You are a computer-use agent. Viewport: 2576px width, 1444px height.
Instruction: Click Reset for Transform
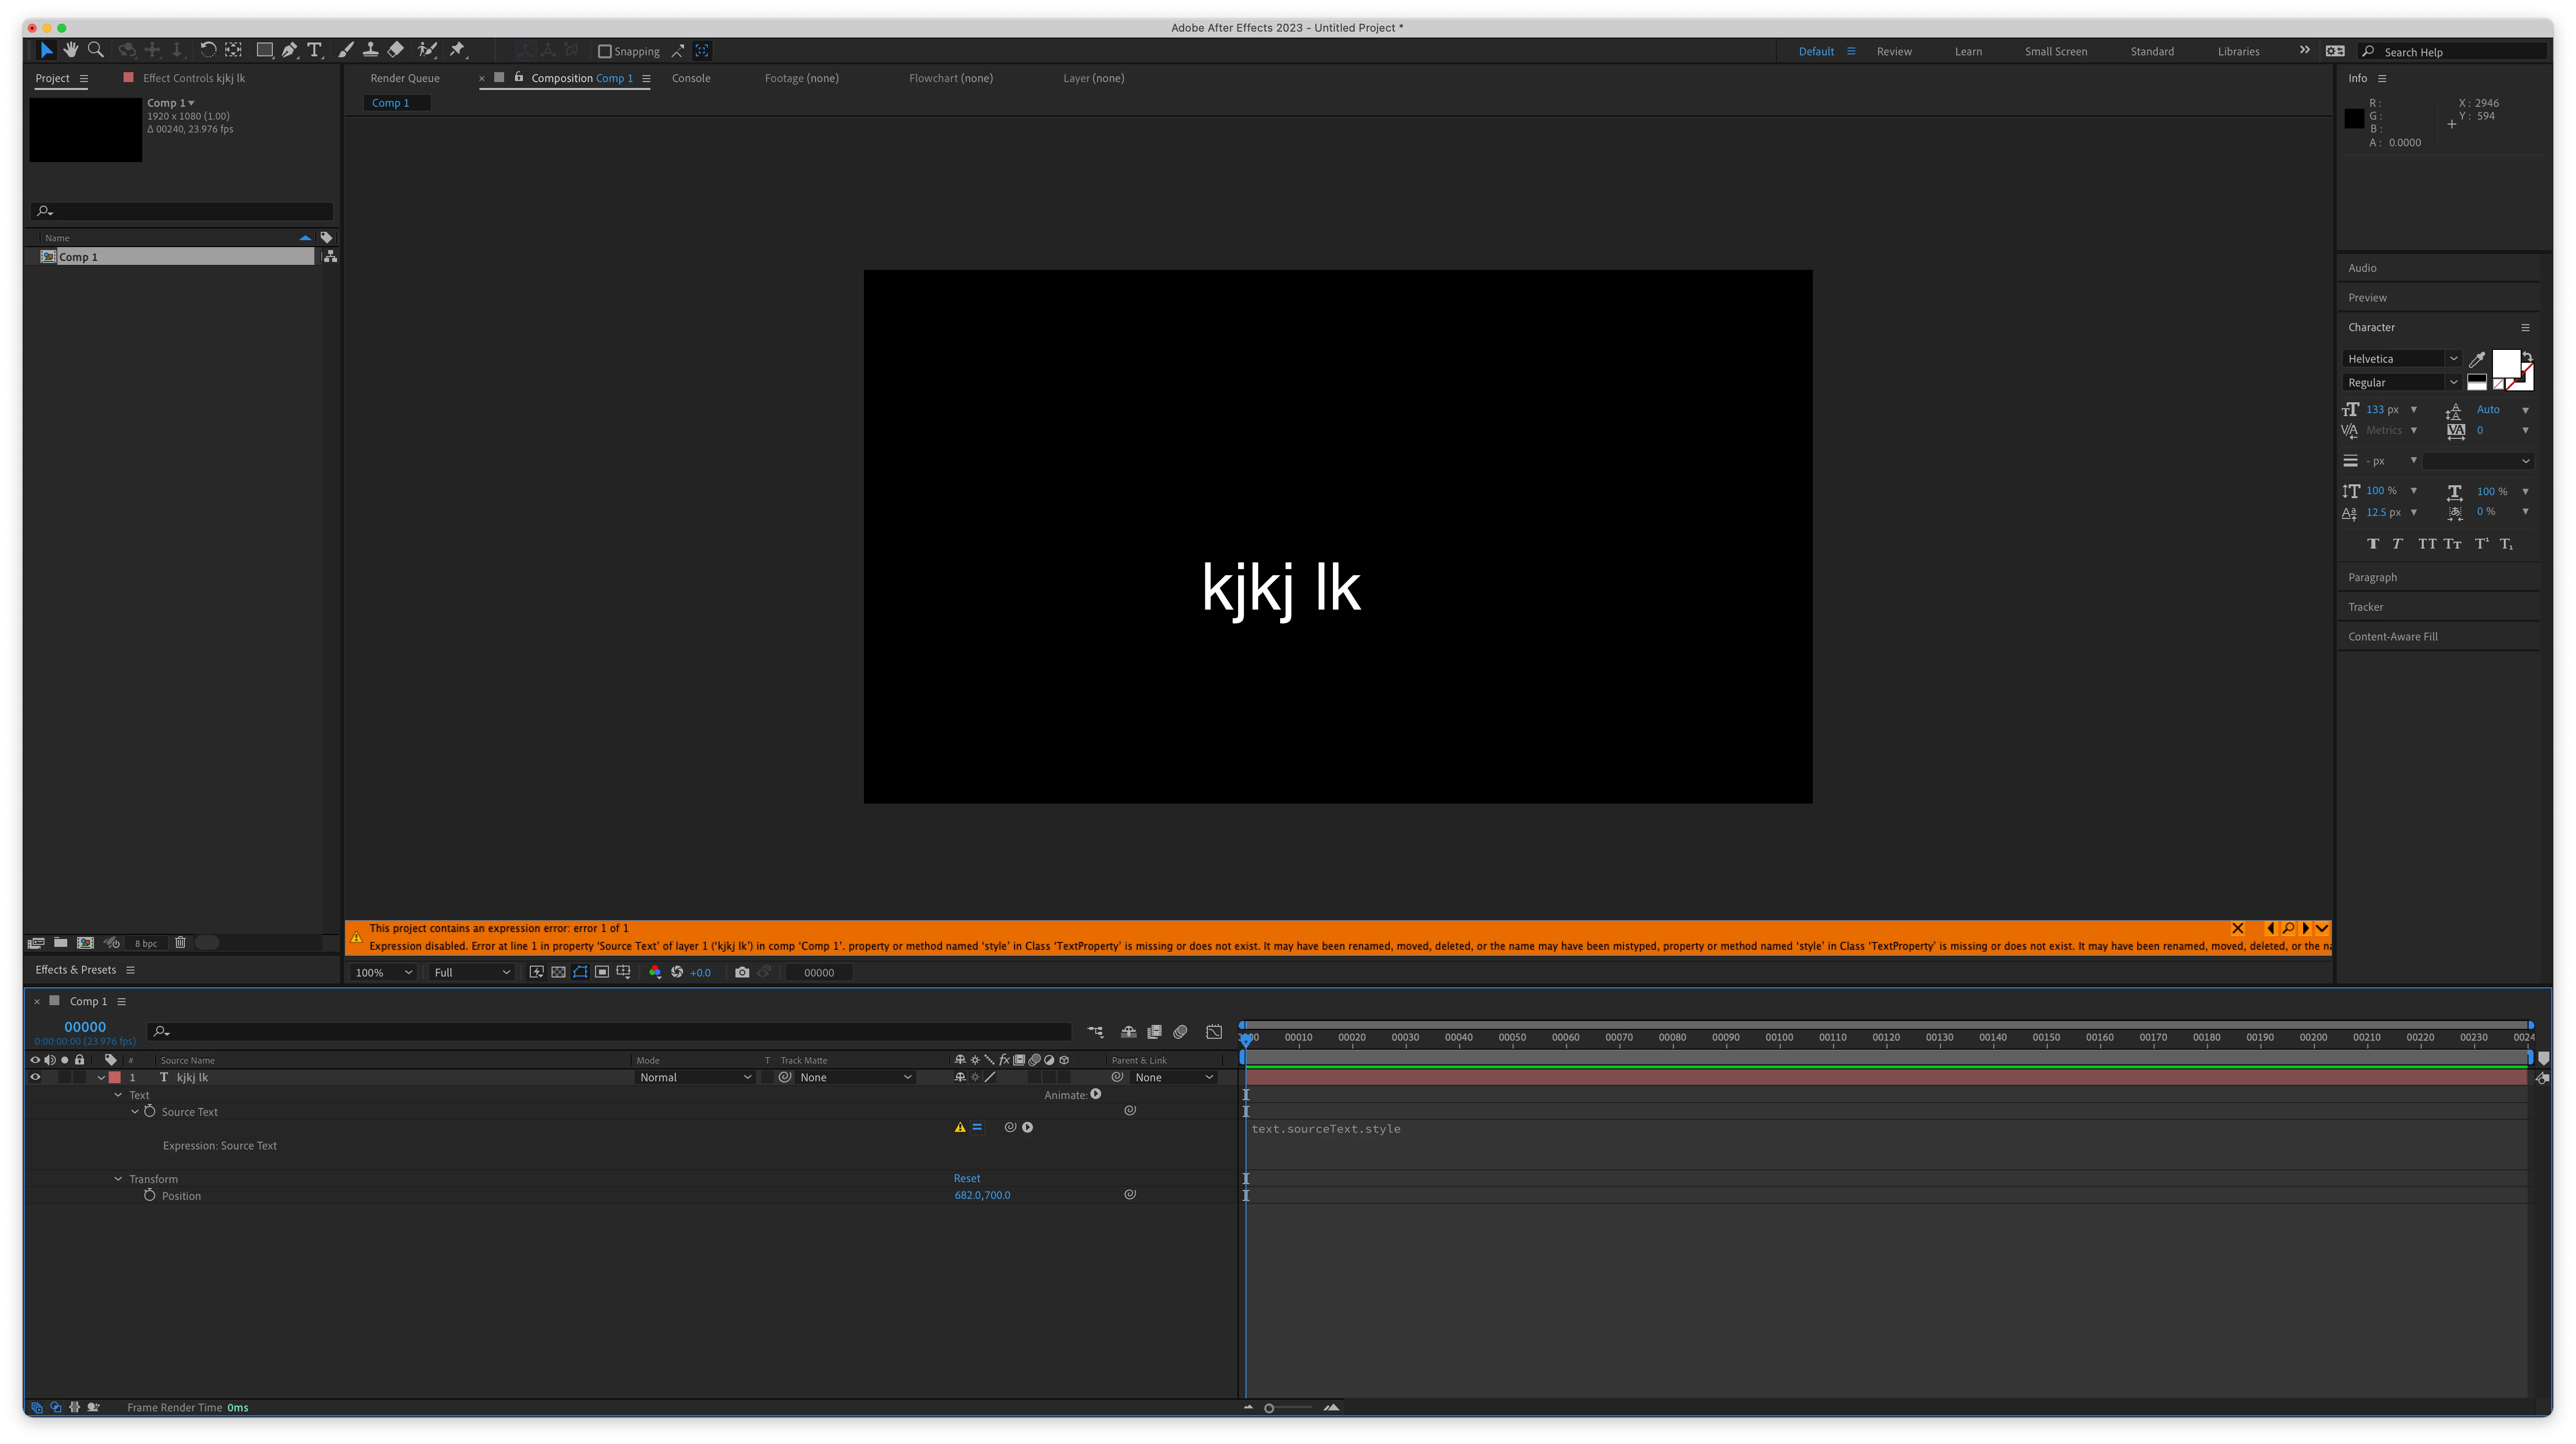pyautogui.click(x=966, y=1178)
